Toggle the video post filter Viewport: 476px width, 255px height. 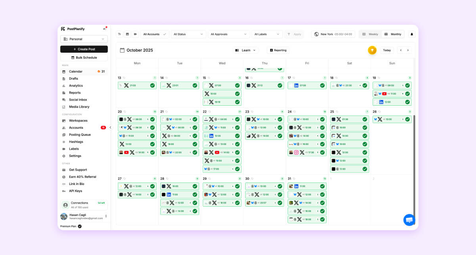135,34
